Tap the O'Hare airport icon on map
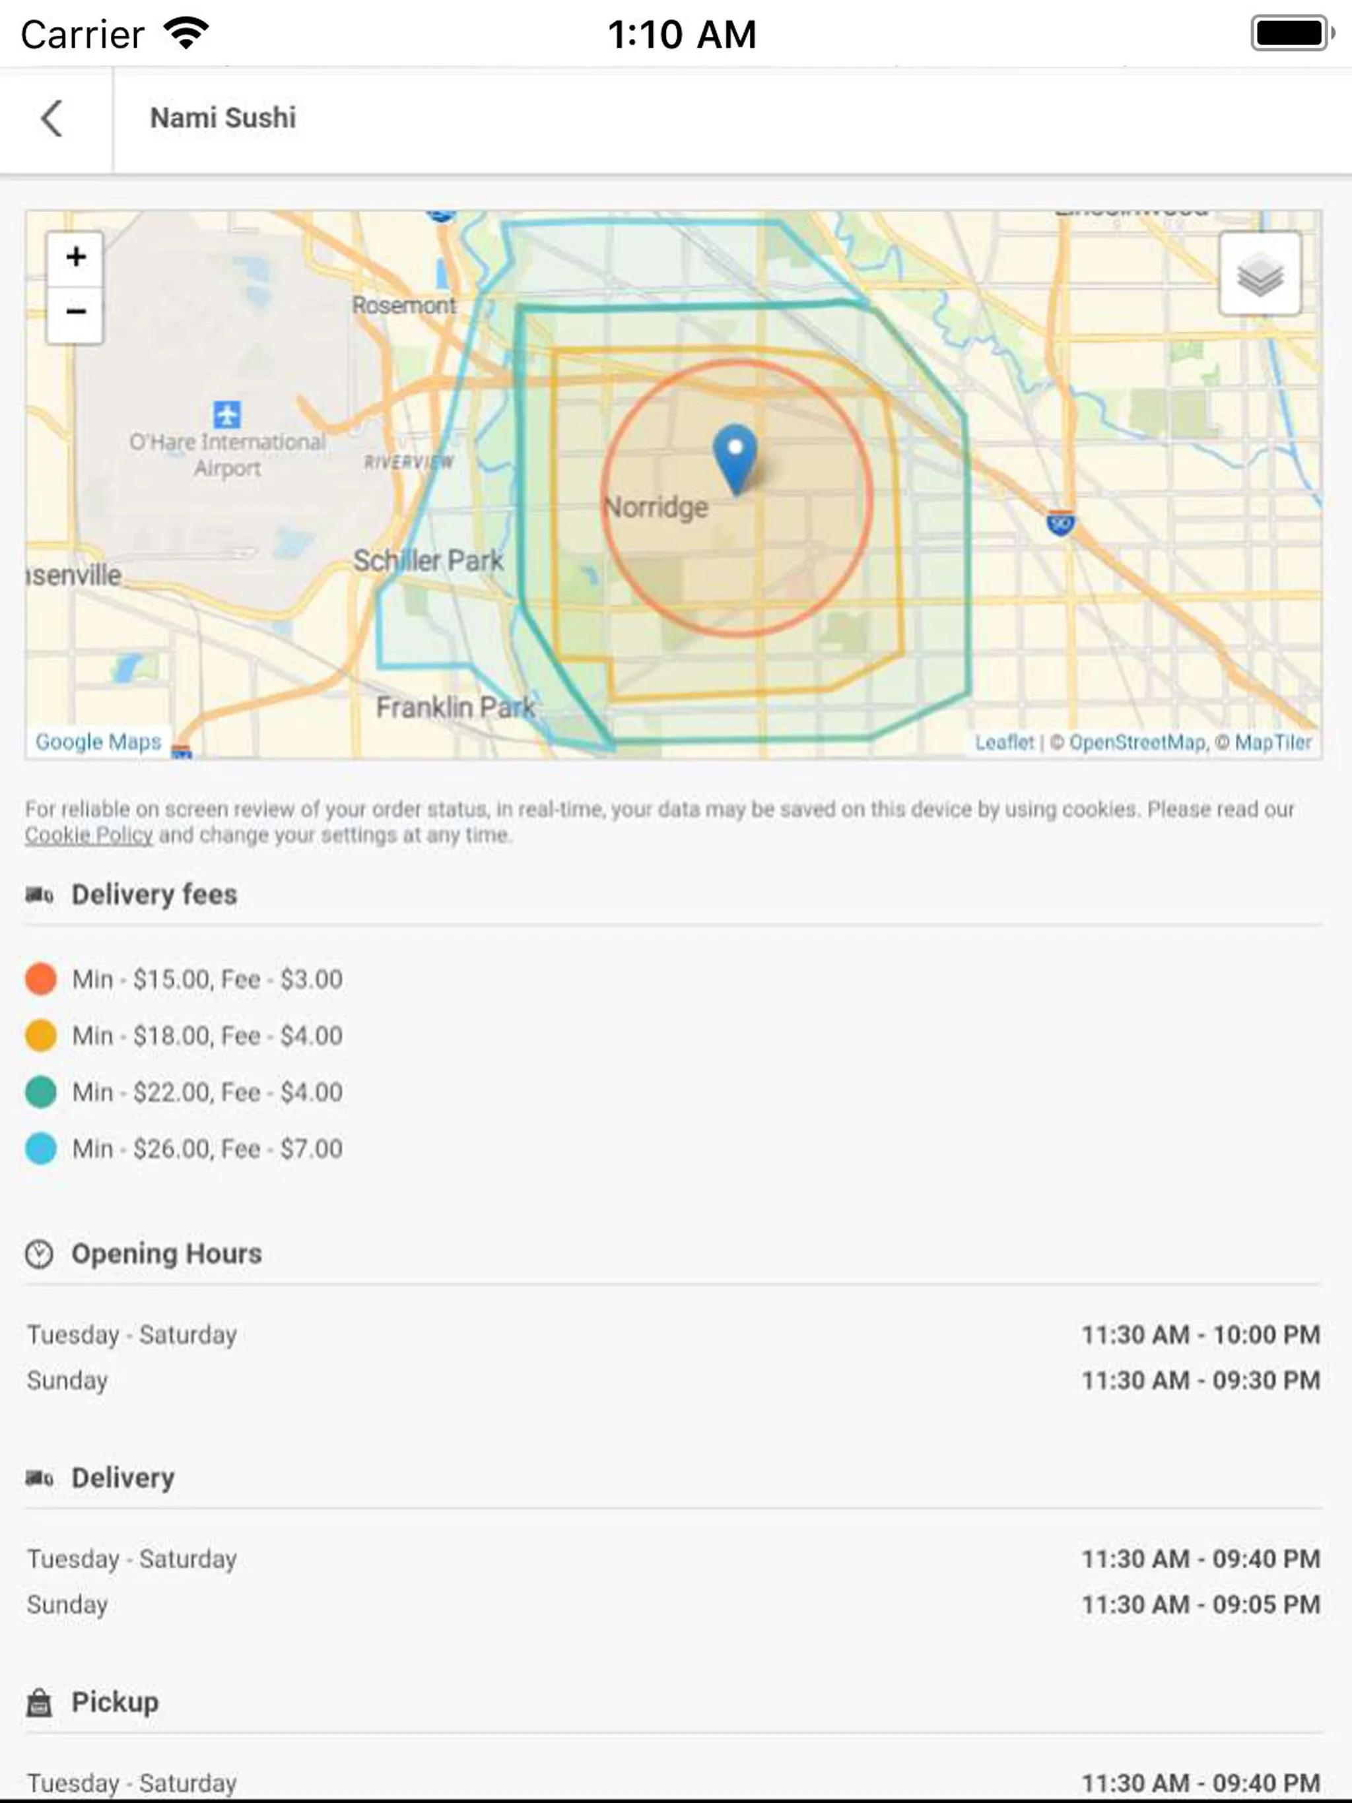The image size is (1352, 1803). [226, 414]
